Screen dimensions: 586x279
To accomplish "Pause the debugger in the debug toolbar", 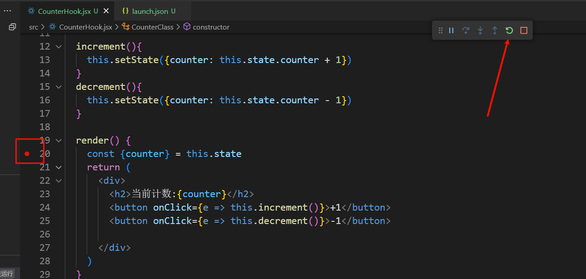I will [x=451, y=30].
